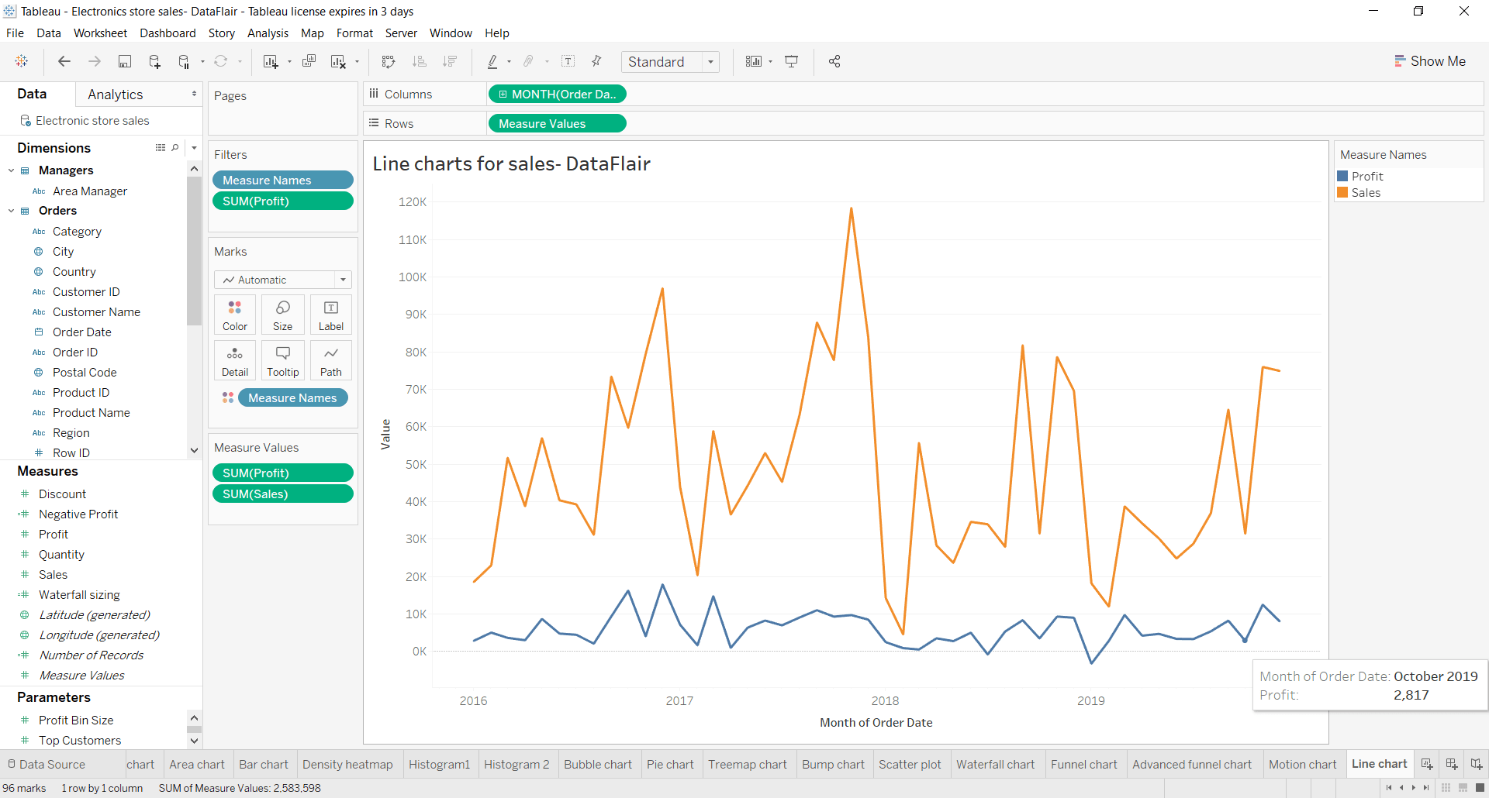
Task: Toggle Show mark labels icon
Action: pyautogui.click(x=568, y=61)
